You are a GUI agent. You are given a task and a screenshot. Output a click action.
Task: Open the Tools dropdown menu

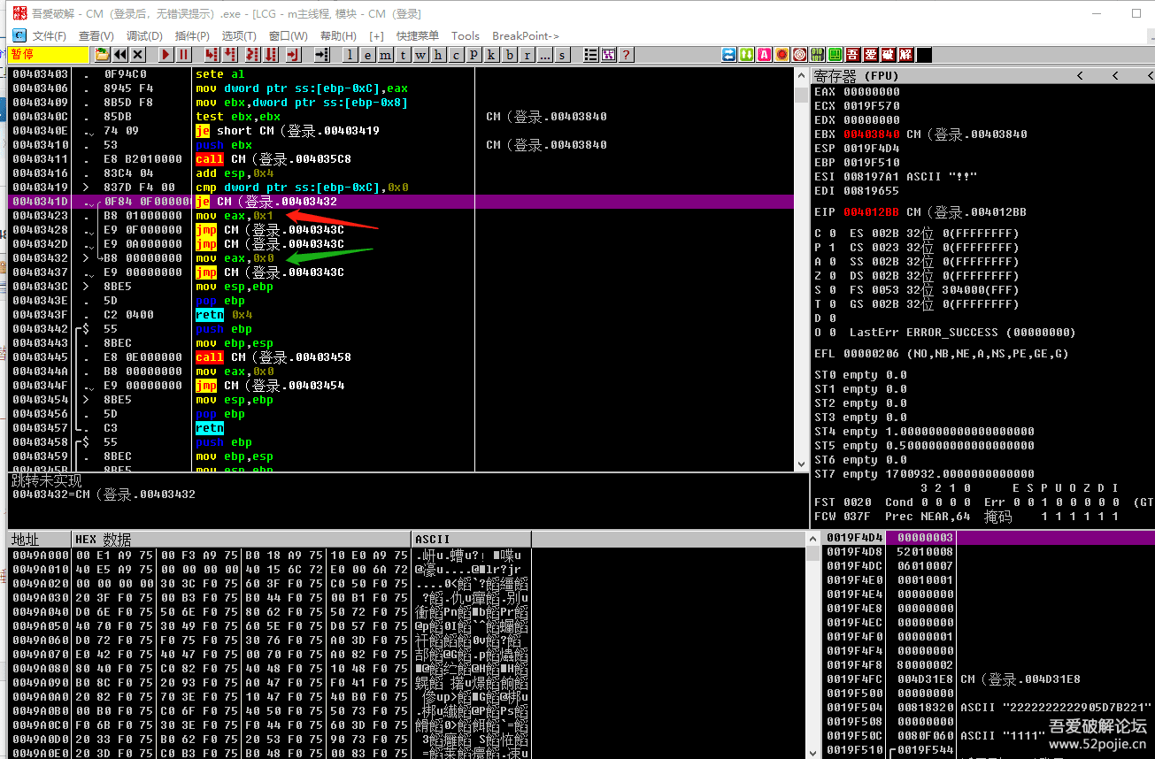pos(465,36)
